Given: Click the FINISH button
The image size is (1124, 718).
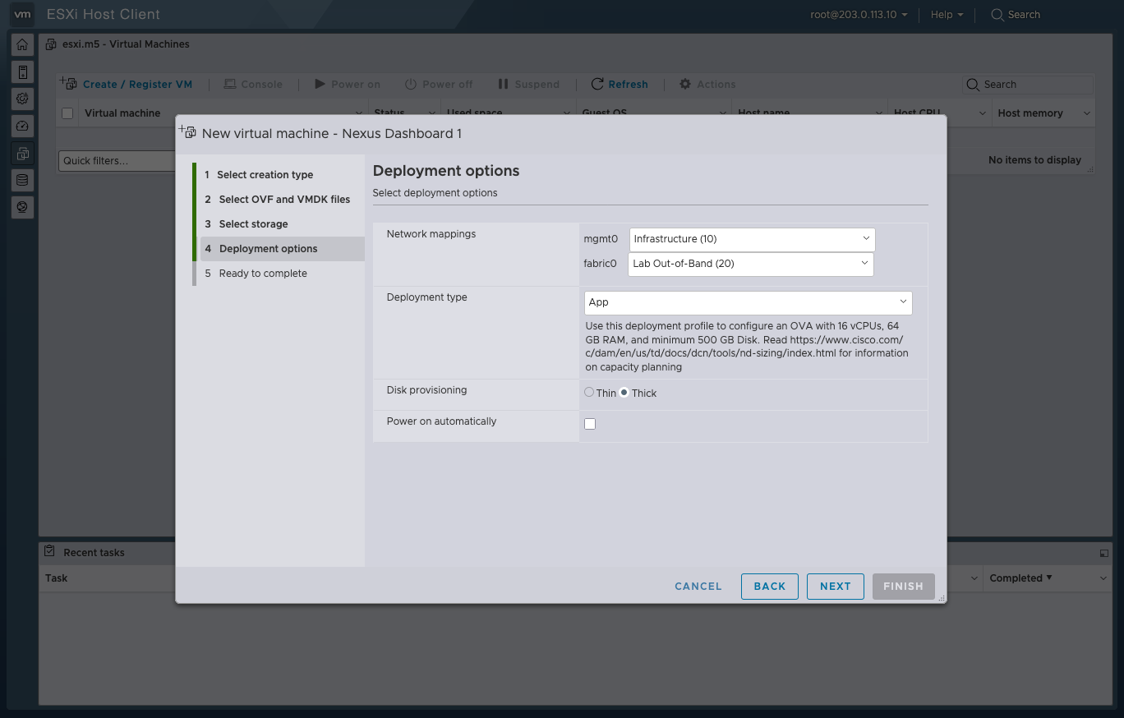Looking at the screenshot, I should coord(904,587).
